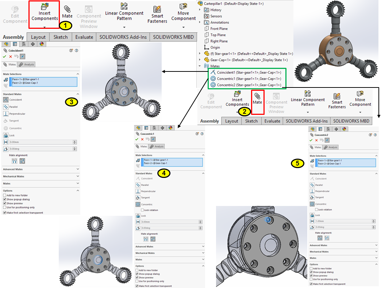Image resolution: width=381 pixels, height=288 pixels.
Task: Open SOLIDWORKS MBD tab in the lower toolbar
Action: coord(351,121)
